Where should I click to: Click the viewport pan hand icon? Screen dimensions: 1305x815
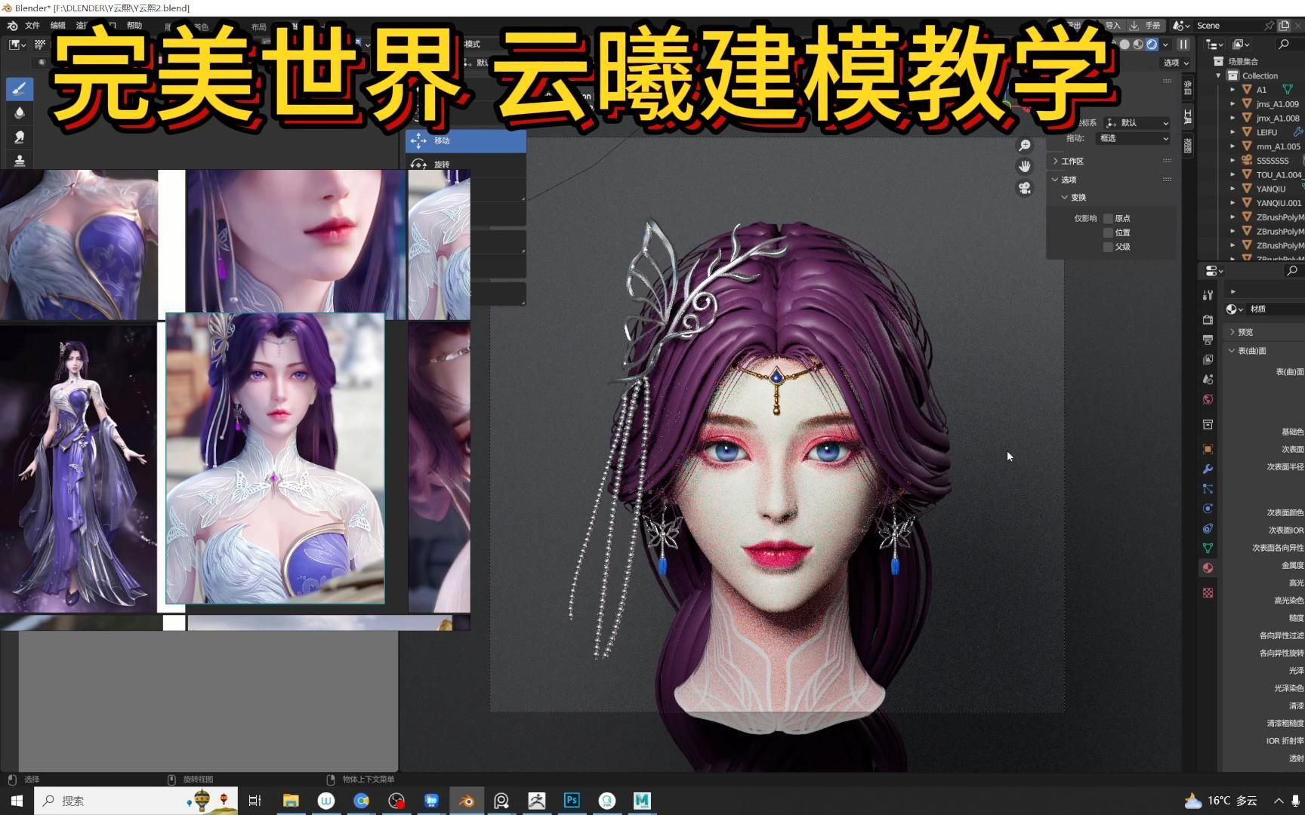1025,166
